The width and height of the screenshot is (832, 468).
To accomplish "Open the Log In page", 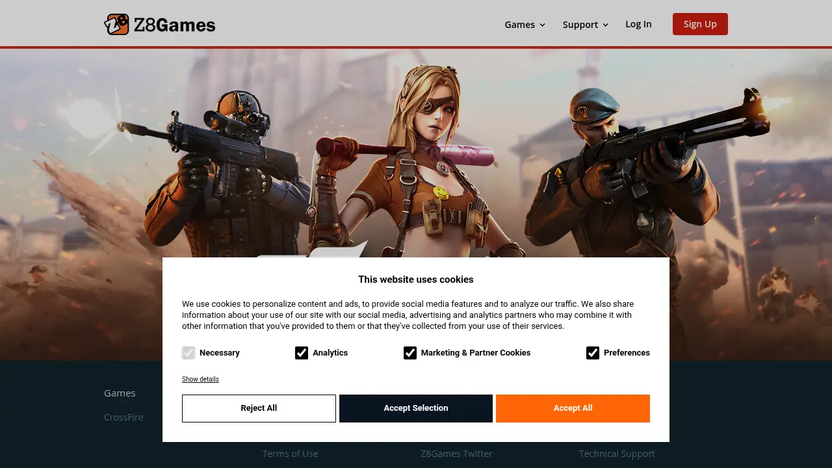I will pyautogui.click(x=638, y=24).
